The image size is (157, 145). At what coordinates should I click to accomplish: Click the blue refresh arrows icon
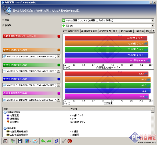coord(57,141)
